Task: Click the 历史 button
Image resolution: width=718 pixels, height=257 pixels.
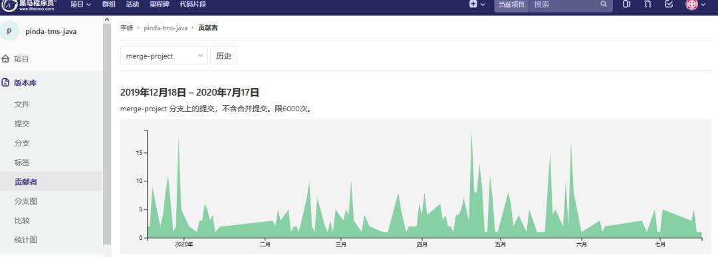Action: tap(223, 56)
